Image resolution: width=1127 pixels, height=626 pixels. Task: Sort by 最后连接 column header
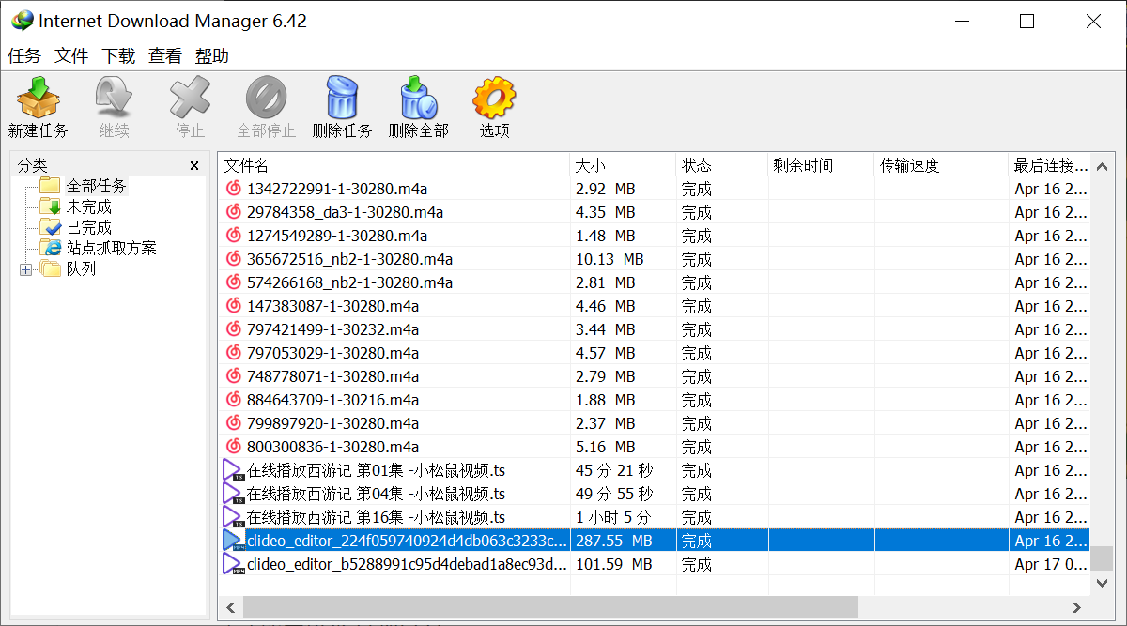pos(1049,166)
